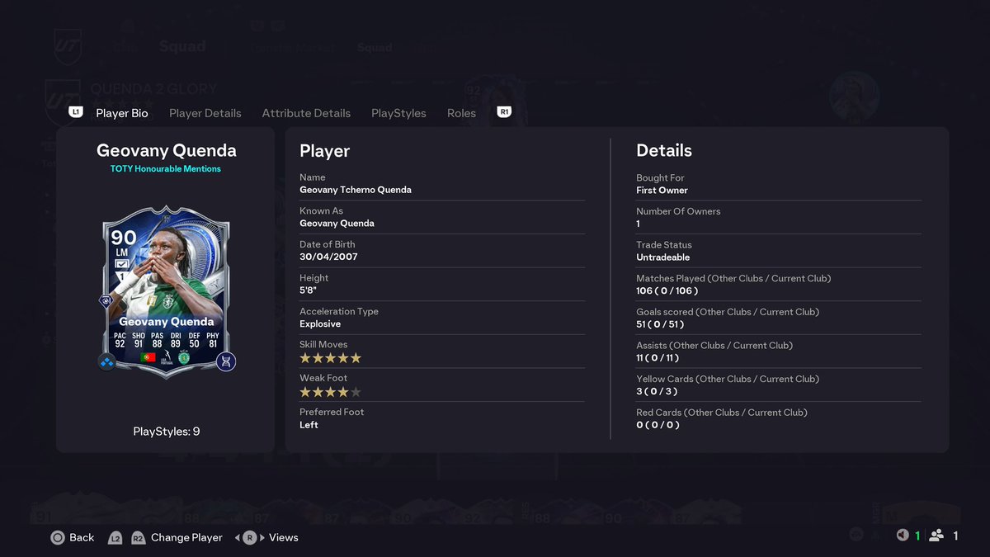This screenshot has width=990, height=557.
Task: Click the right arrow beside Views stick
Action: pos(262,537)
